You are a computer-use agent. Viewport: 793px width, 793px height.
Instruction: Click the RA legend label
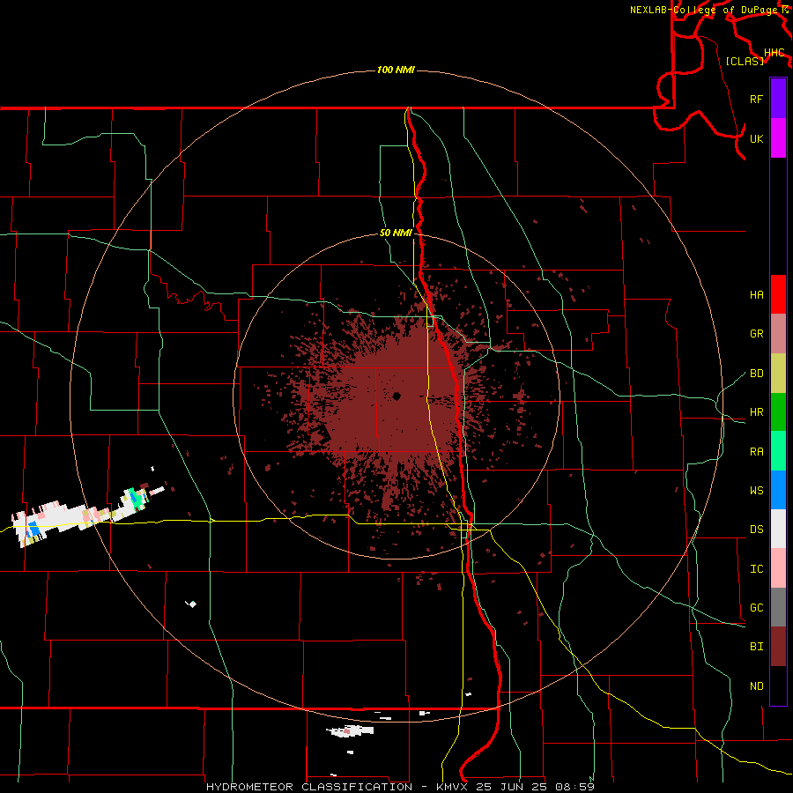[756, 452]
